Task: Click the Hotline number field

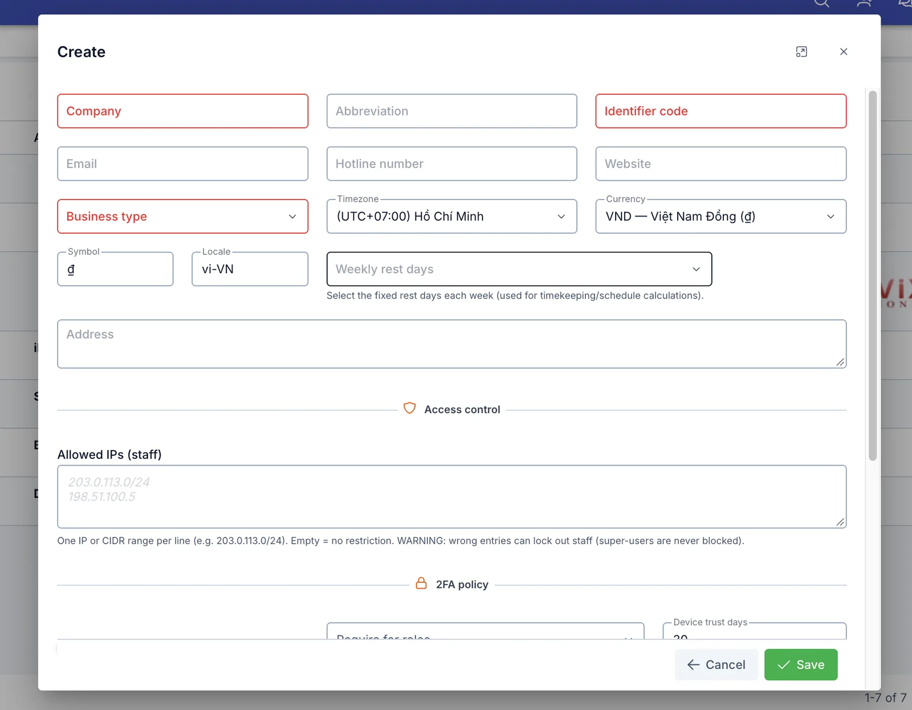Action: [x=451, y=164]
